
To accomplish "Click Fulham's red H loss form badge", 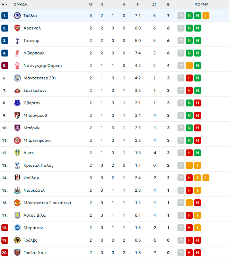I will tap(189, 178).
